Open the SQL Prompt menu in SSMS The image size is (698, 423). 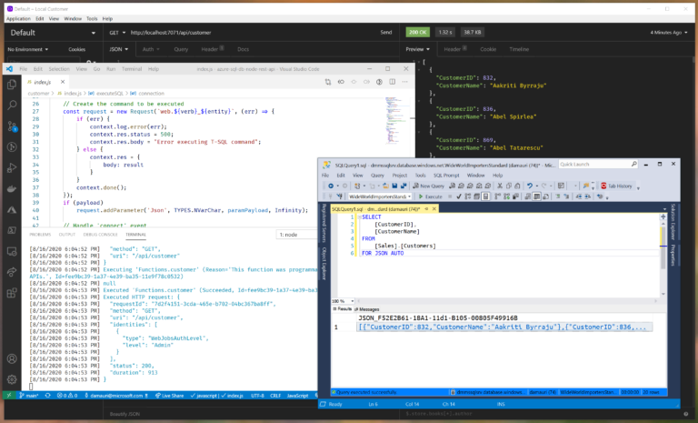(x=446, y=176)
